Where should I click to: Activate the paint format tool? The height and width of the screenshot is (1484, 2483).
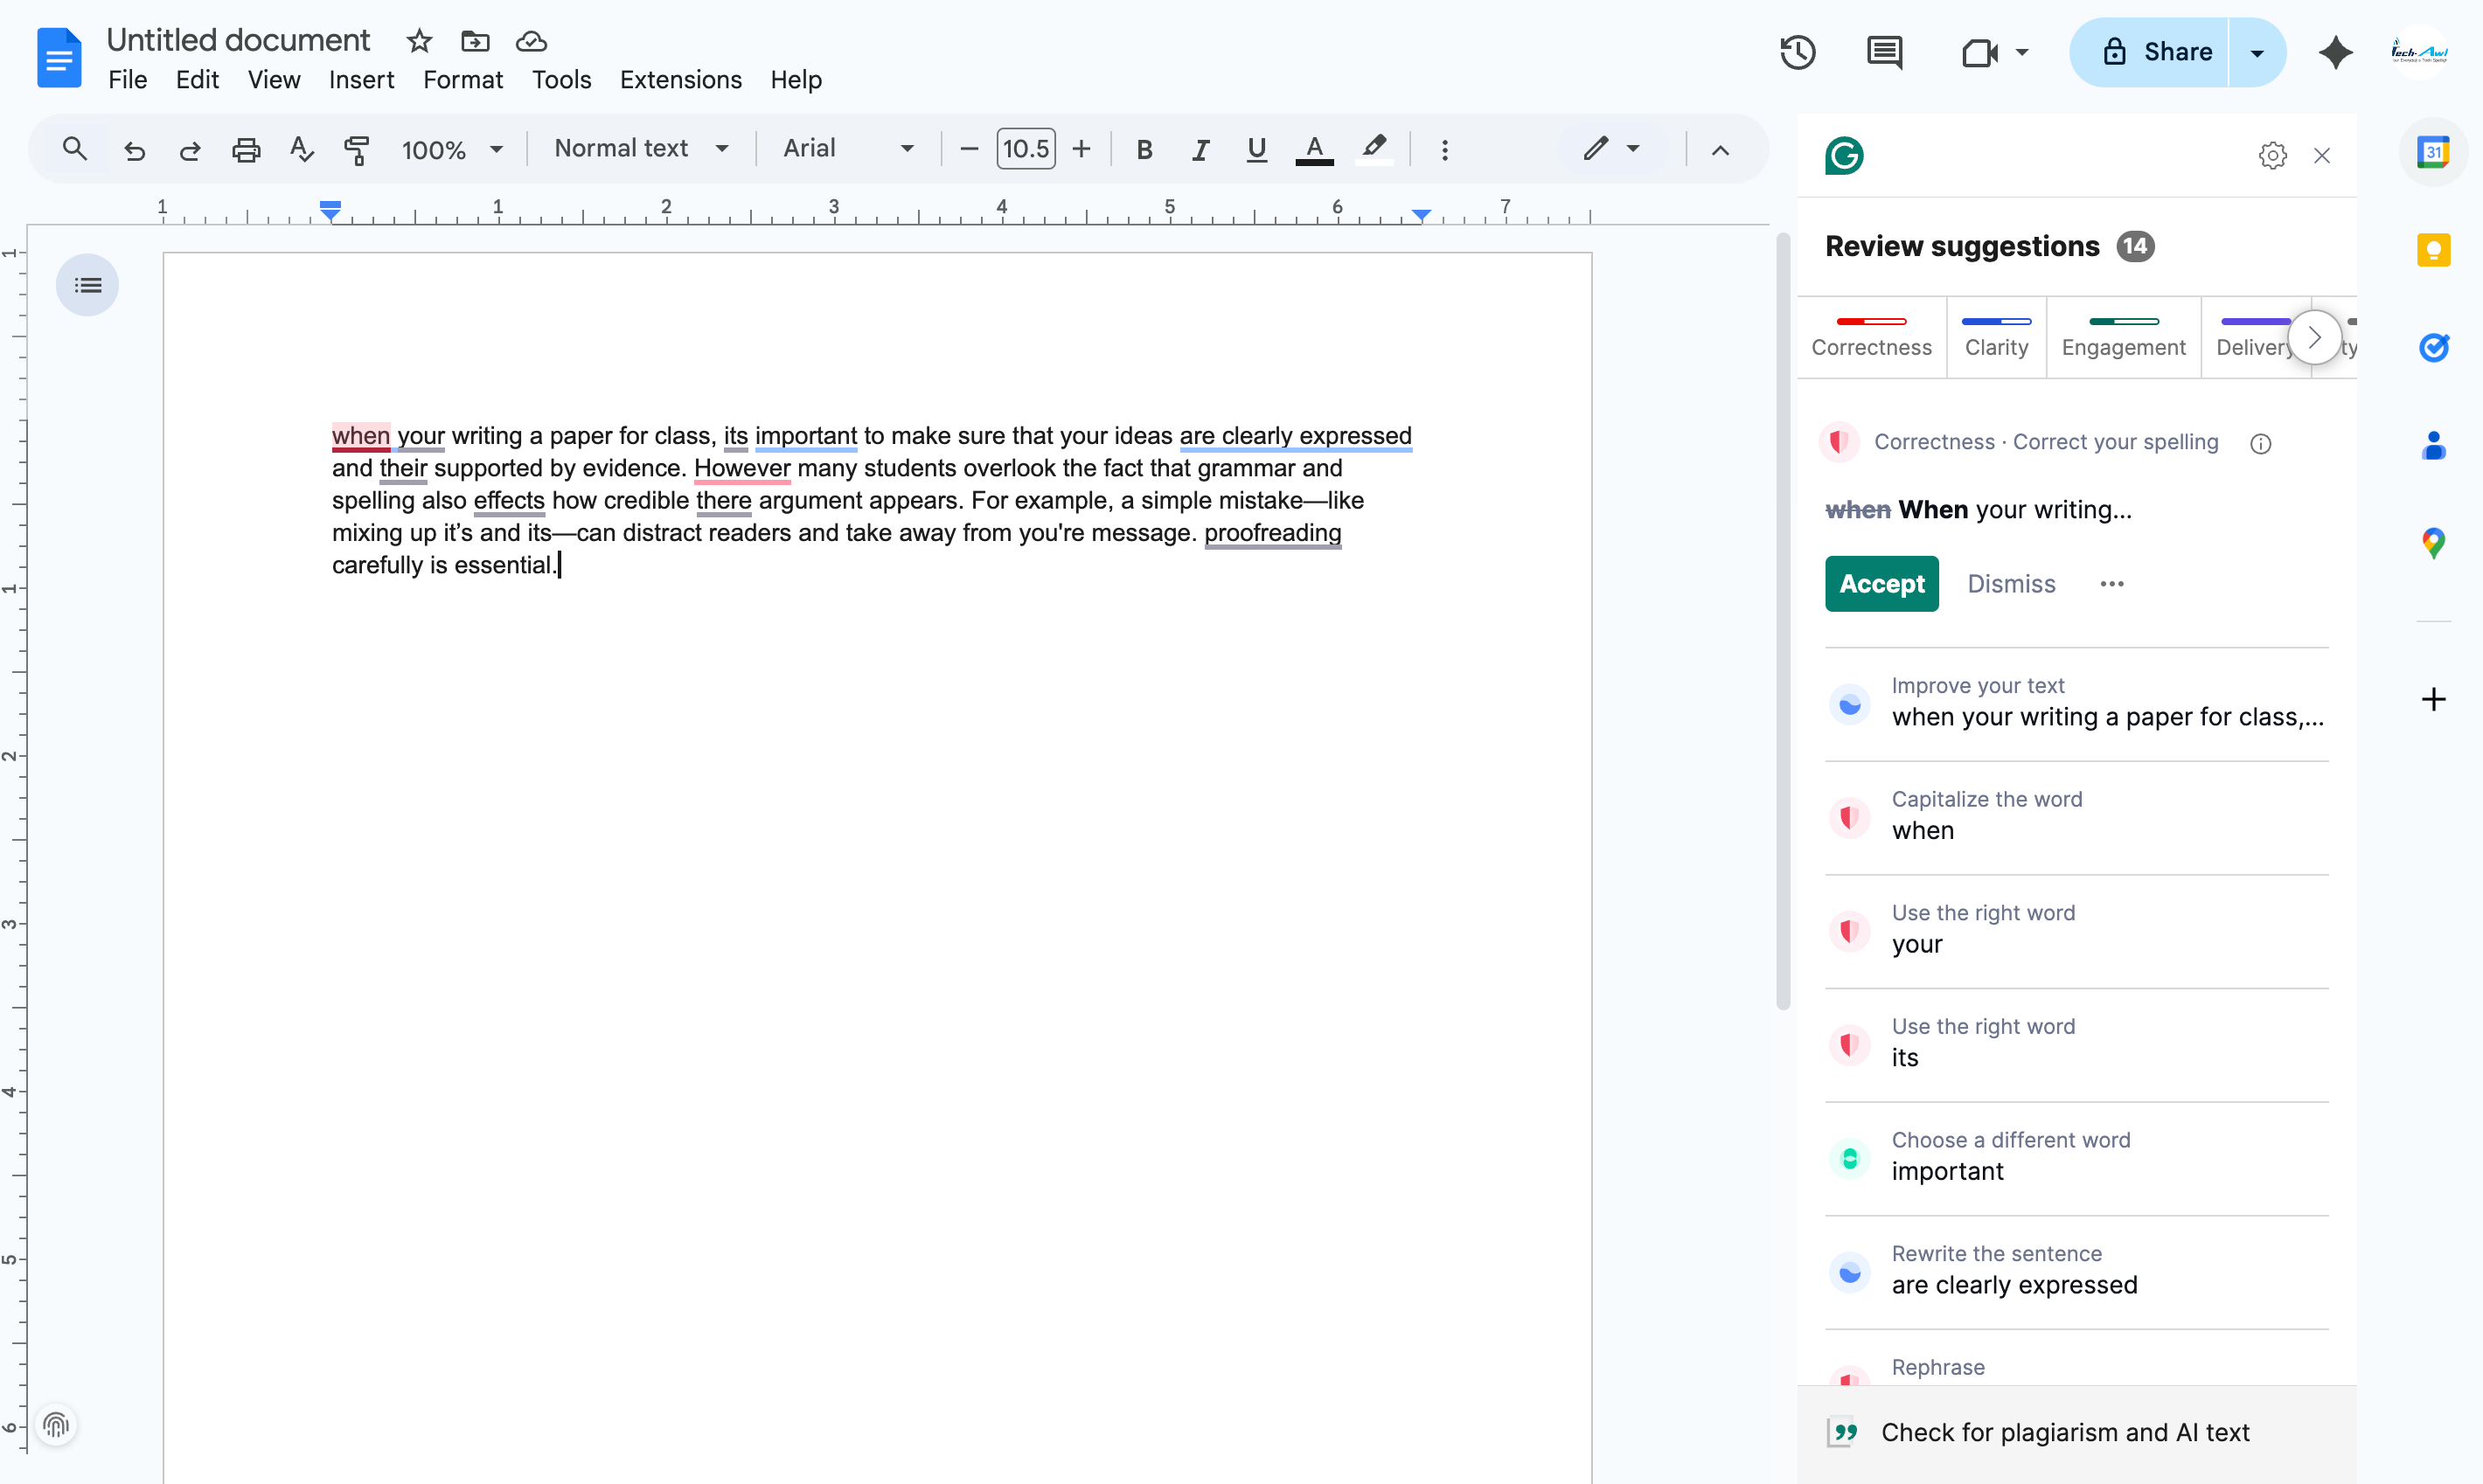pyautogui.click(x=356, y=149)
